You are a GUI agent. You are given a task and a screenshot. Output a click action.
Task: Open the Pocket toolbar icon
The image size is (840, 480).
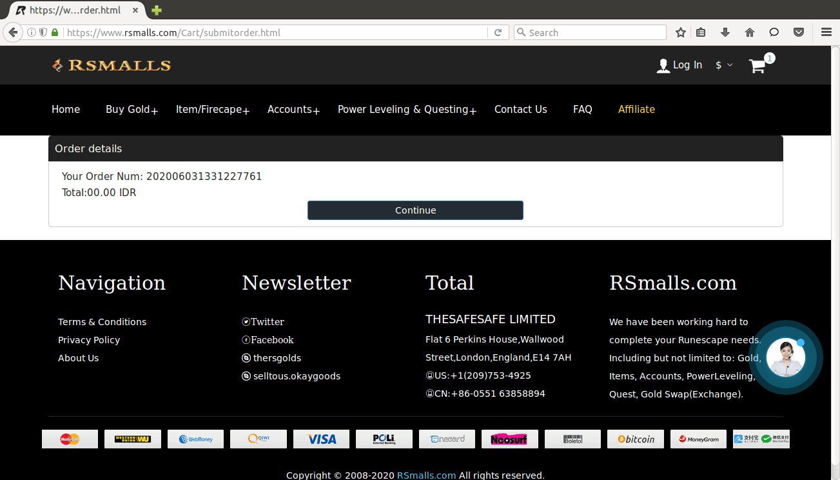798,32
